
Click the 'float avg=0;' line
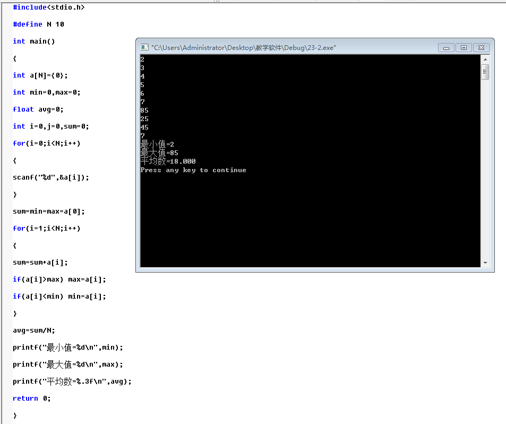(38, 109)
